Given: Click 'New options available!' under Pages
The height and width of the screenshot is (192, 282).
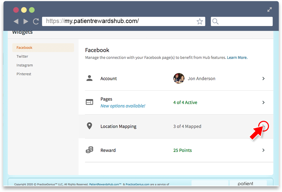Looking at the screenshot, I should point(123,106).
